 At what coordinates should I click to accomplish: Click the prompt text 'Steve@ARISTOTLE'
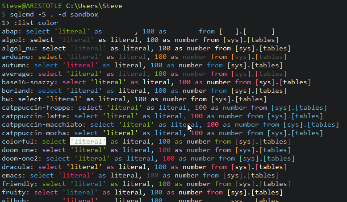(32, 6)
